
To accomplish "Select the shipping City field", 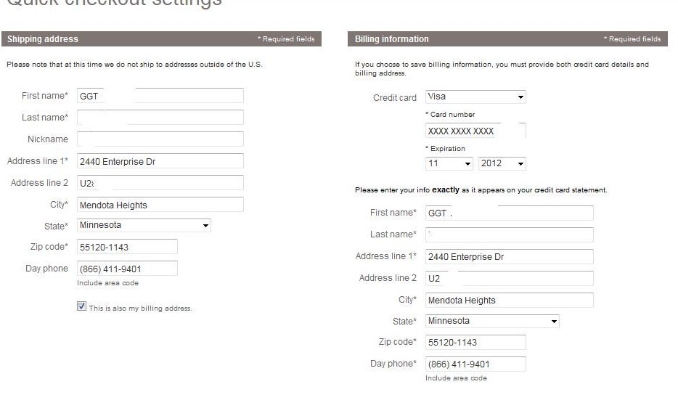I will pos(160,205).
